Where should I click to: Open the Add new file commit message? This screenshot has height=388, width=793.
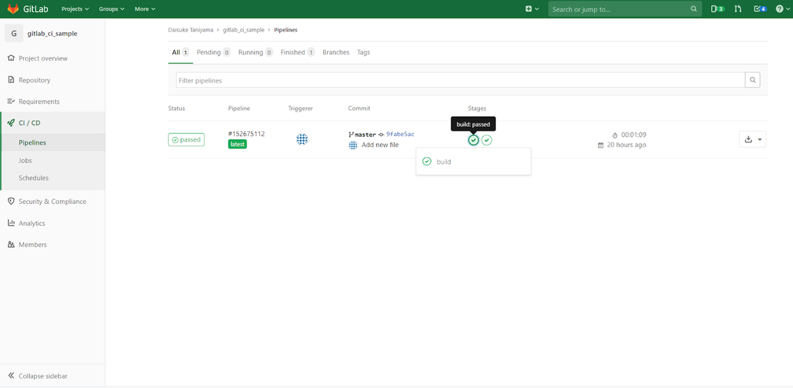pyautogui.click(x=380, y=145)
